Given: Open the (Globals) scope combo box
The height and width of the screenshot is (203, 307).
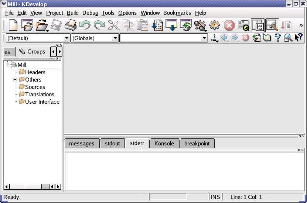Looking at the screenshot, I should tap(95, 38).
